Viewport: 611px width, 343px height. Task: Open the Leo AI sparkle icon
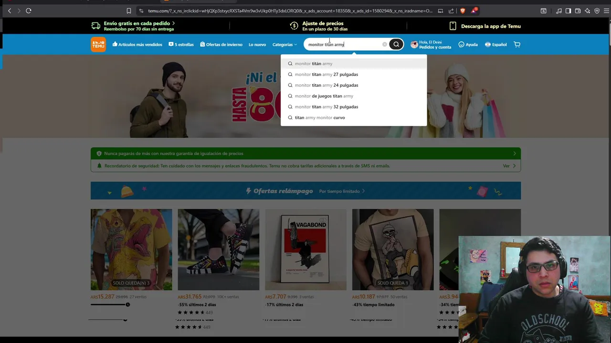[587, 10]
